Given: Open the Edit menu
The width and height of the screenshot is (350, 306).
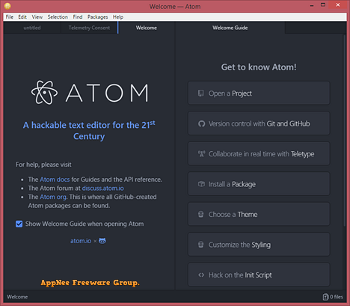Looking at the screenshot, I should tap(22, 17).
